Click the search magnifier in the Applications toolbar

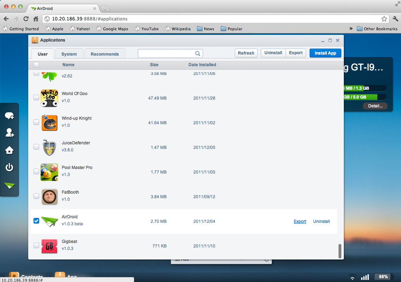pos(198,53)
